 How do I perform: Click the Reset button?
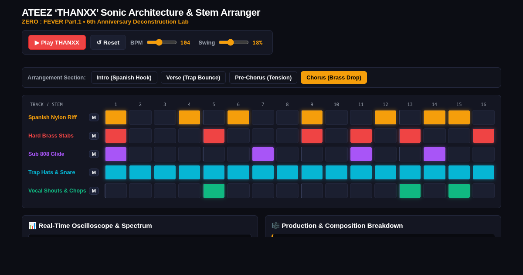108,42
